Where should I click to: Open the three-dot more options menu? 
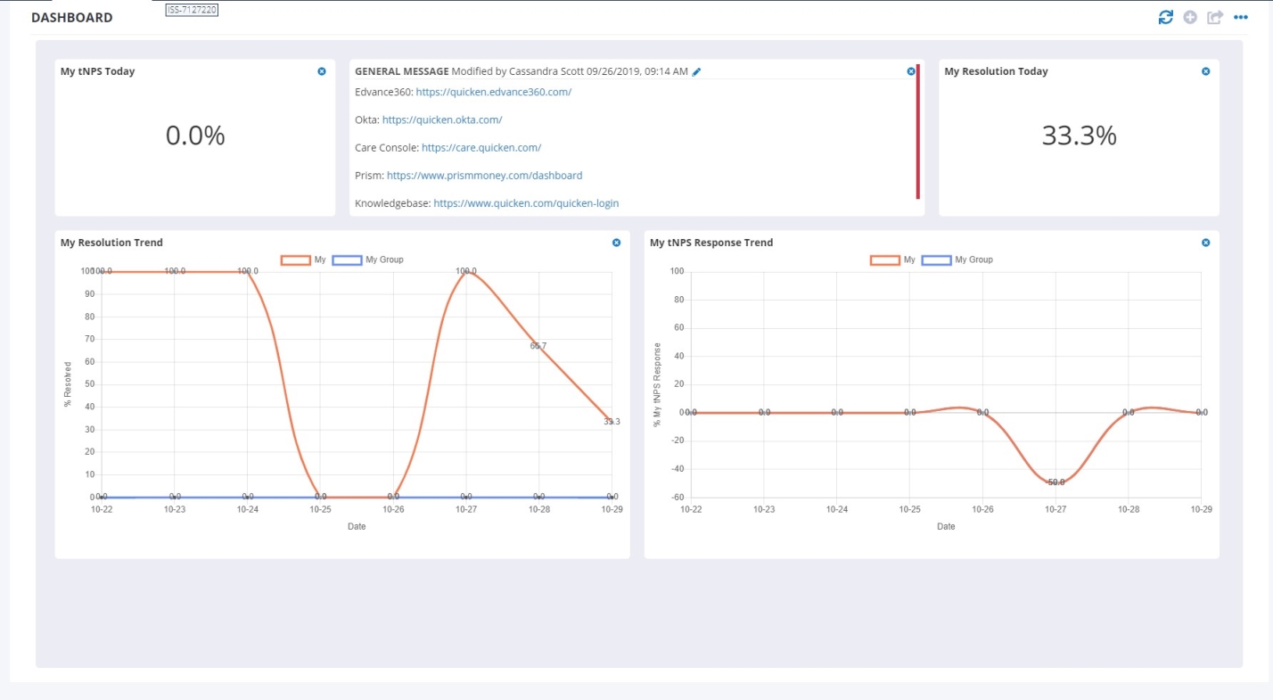[x=1240, y=18]
